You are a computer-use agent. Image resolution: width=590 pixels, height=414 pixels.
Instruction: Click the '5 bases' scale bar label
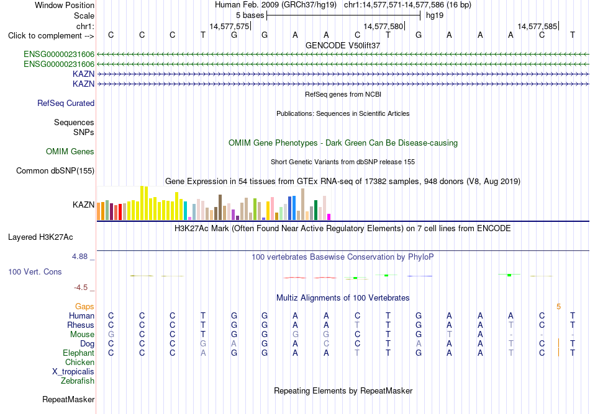250,15
